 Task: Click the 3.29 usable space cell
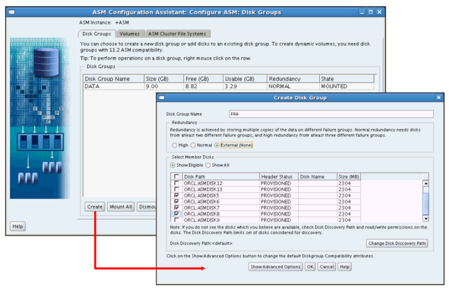click(245, 87)
